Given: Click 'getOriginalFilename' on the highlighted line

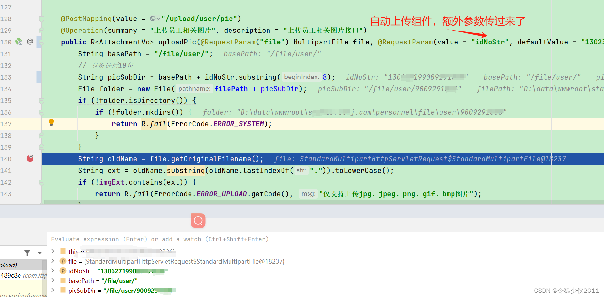Looking at the screenshot, I should coord(211,159).
